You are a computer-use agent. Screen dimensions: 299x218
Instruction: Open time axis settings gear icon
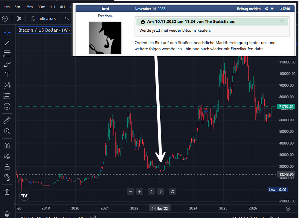tap(288, 209)
